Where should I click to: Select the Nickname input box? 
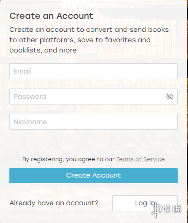tap(94, 122)
